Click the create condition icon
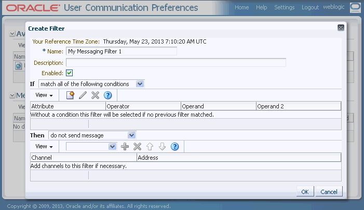Screen dimensions: 364x210 (70, 95)
